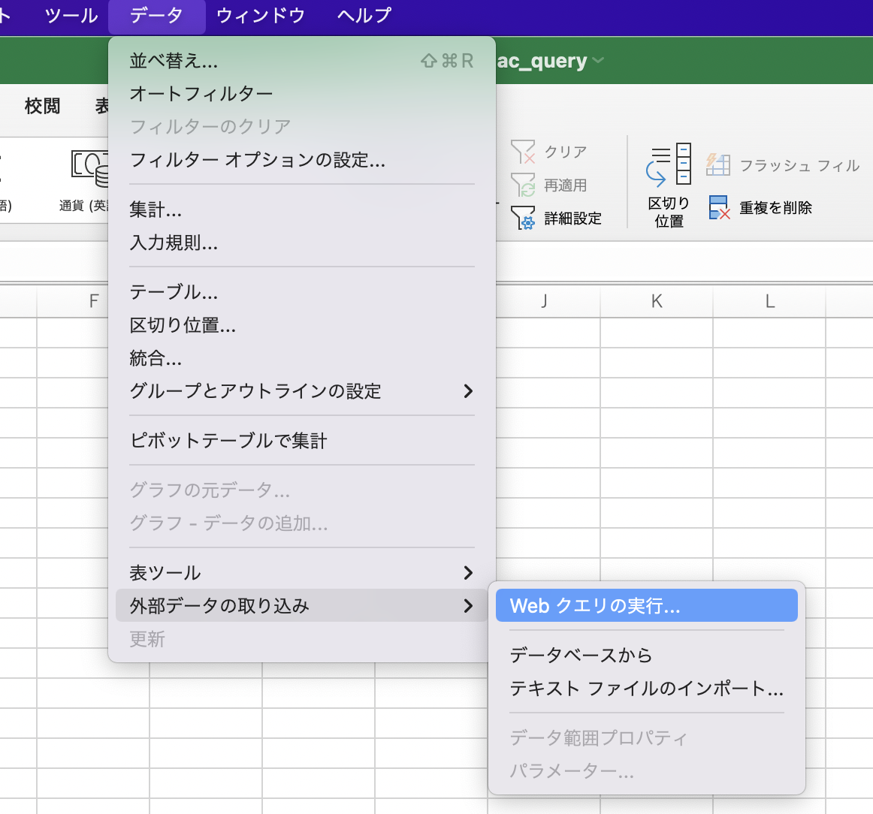873x814 pixels.
Task: Select column K header
Action: point(657,301)
